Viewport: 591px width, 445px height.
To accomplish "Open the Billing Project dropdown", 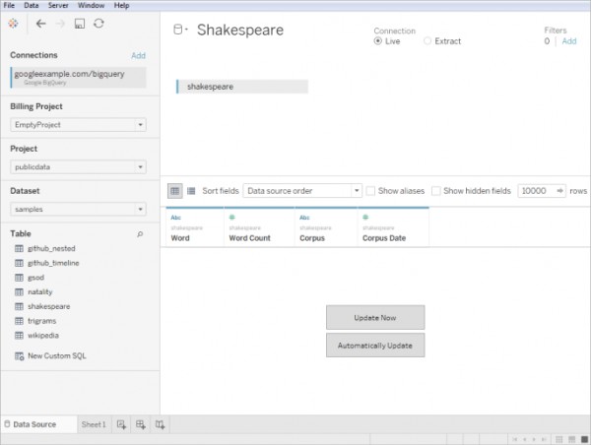I will pyautogui.click(x=79, y=125).
